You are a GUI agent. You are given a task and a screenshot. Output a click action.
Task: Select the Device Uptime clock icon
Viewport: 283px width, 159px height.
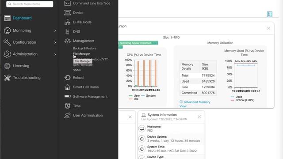coord(142,139)
